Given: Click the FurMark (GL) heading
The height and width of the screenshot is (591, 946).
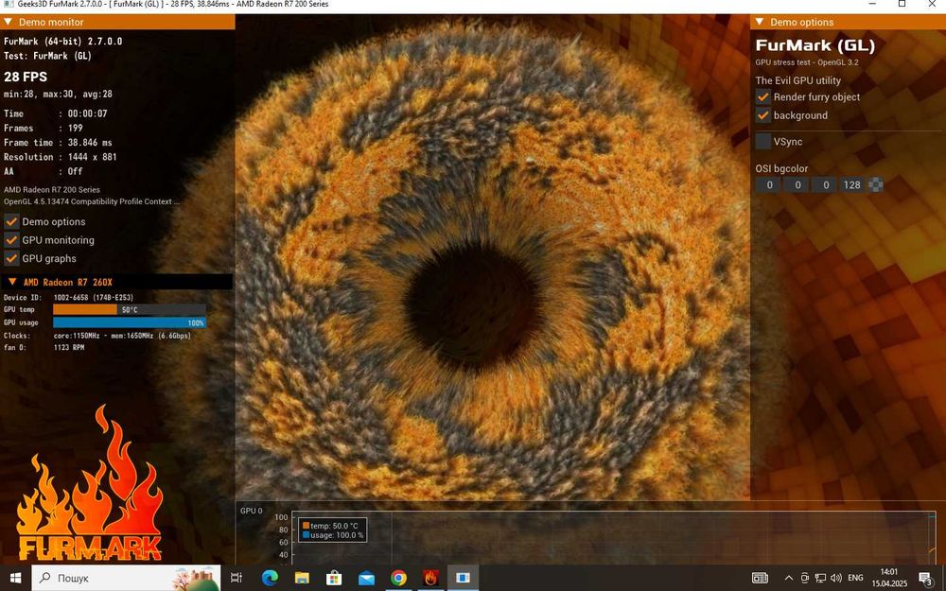Looking at the screenshot, I should (x=815, y=45).
